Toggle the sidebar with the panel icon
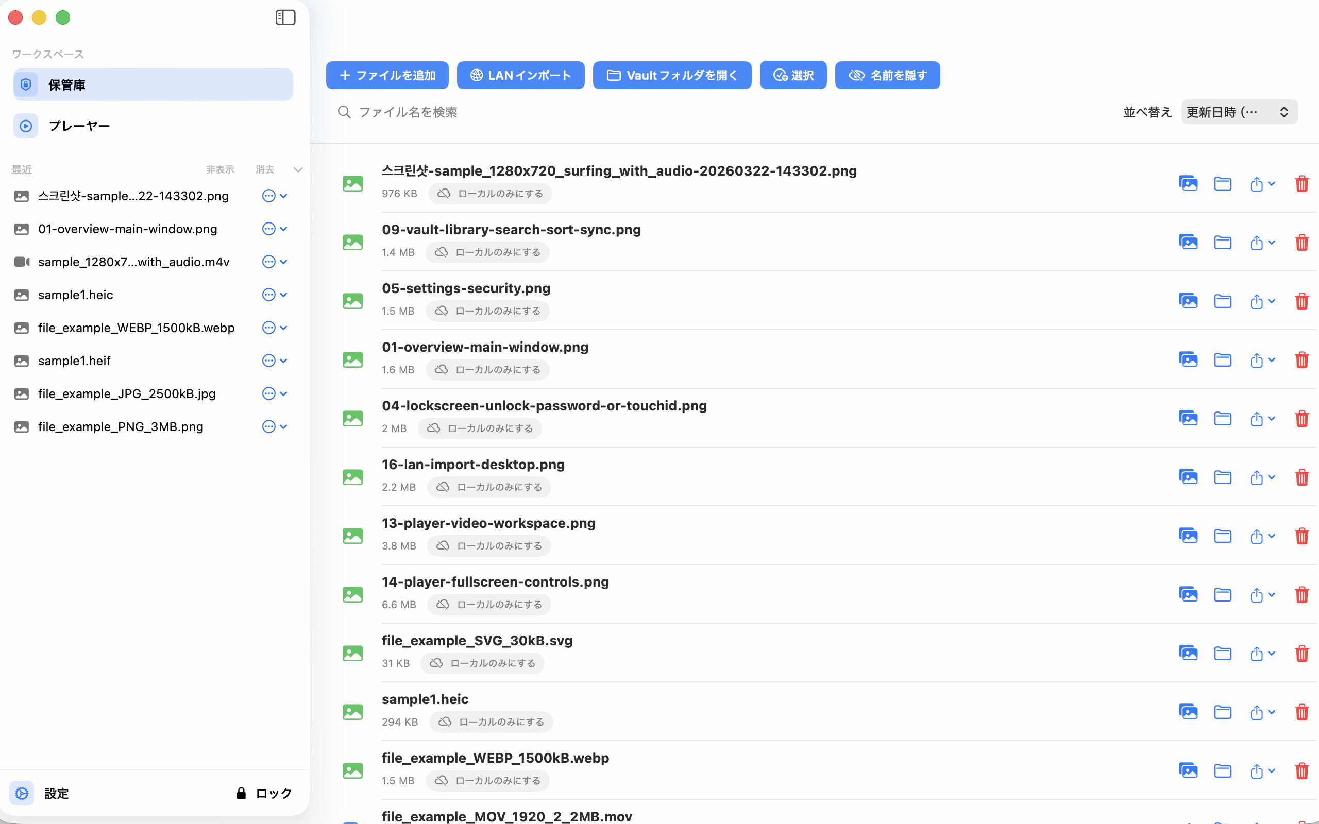This screenshot has height=824, width=1319. point(285,17)
